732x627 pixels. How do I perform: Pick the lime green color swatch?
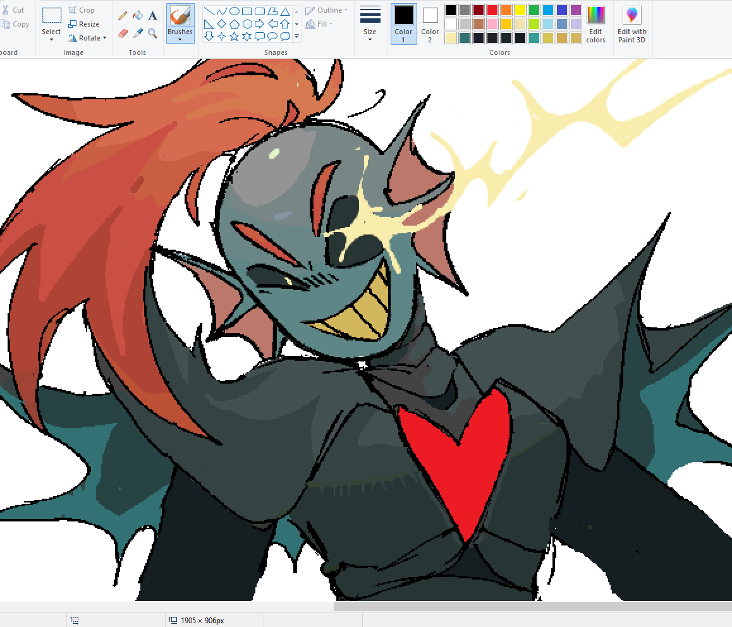click(534, 24)
